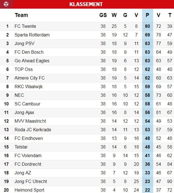The image size is (174, 193).
Task: Open the Sparta Rotterdam team link
Action: click(x=32, y=35)
